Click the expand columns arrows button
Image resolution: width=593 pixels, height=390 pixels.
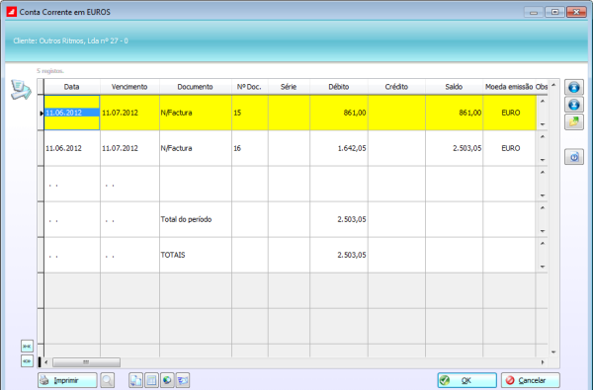click(x=27, y=361)
